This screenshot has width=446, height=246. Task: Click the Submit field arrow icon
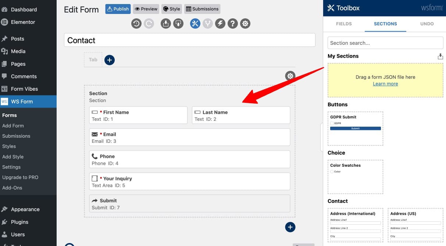pyautogui.click(x=94, y=200)
